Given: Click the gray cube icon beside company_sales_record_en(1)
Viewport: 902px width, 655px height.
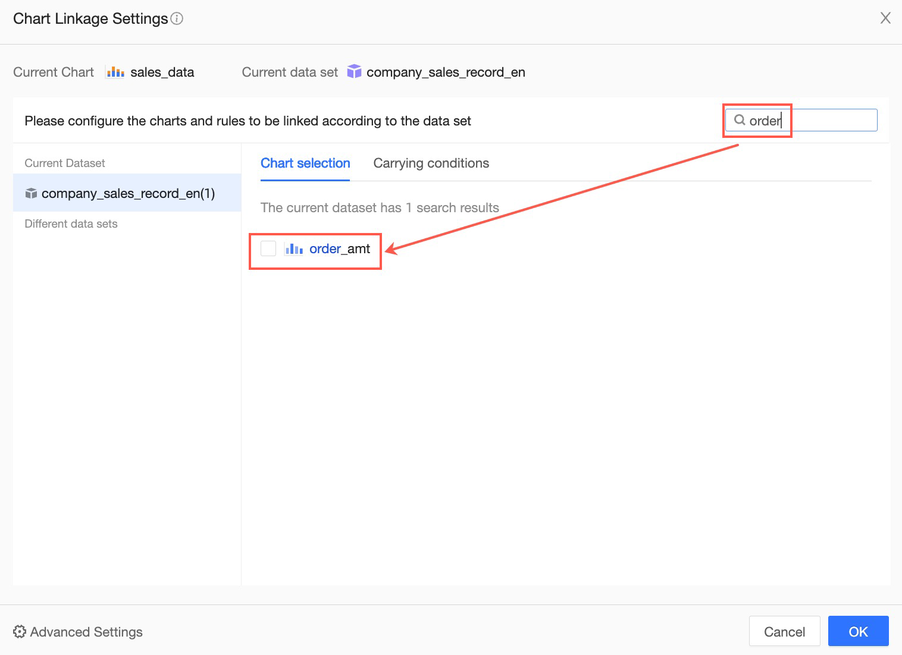Looking at the screenshot, I should point(31,193).
